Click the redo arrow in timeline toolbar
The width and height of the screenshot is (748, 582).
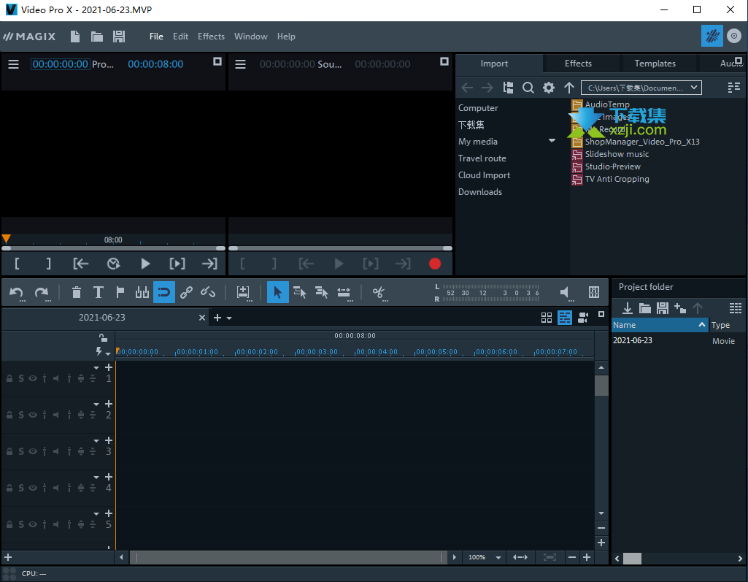click(42, 292)
